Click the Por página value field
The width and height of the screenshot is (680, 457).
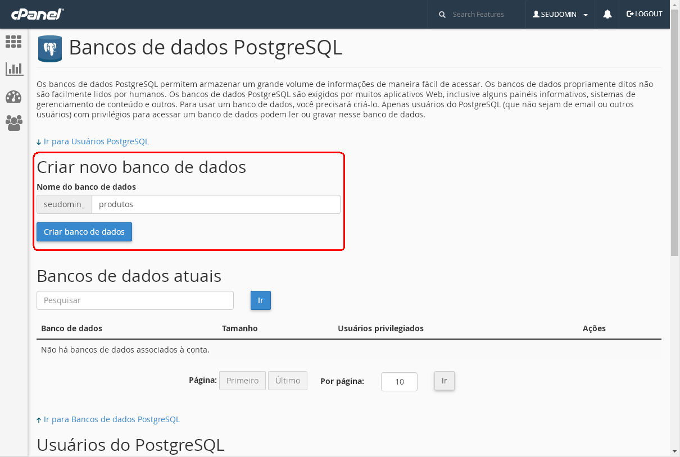(x=399, y=382)
